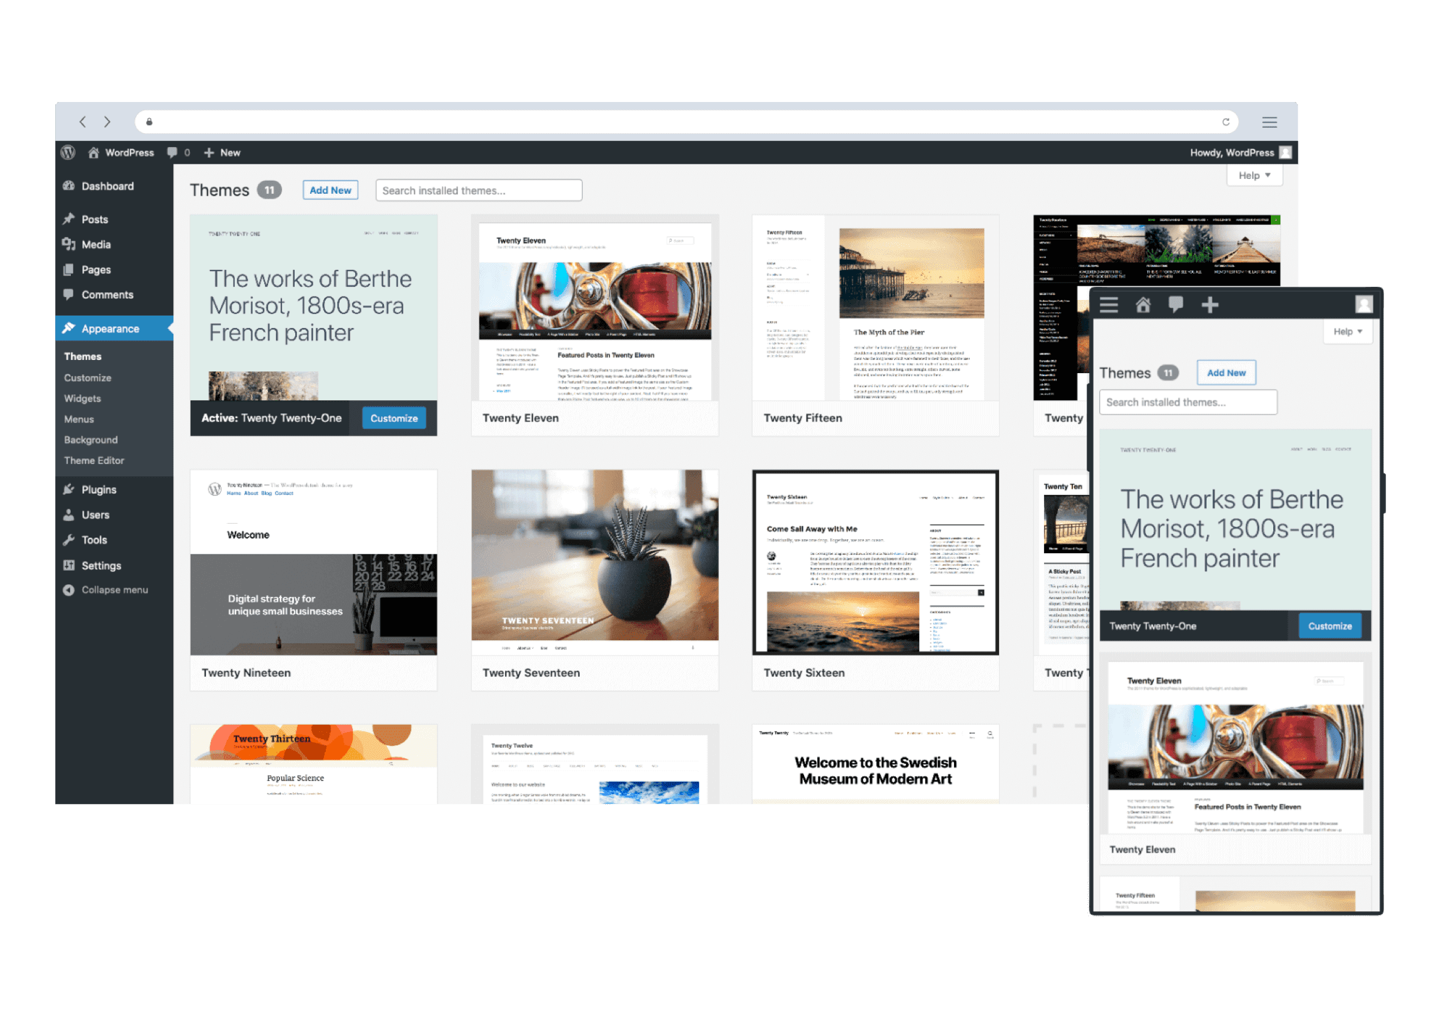Go forward with the browser forward arrow
1440x1020 pixels.
107,122
